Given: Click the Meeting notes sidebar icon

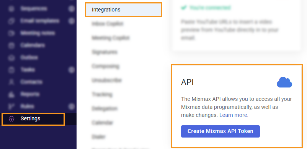Looking at the screenshot, I should (11, 33).
